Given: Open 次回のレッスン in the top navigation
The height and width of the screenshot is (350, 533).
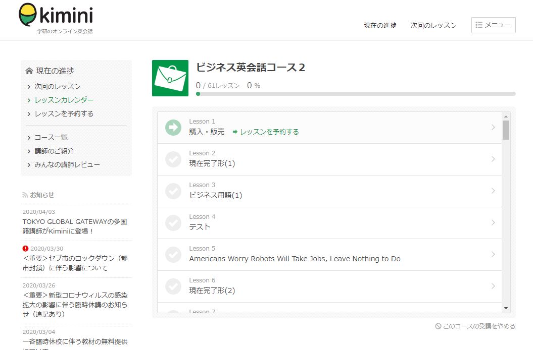Looking at the screenshot, I should [433, 25].
